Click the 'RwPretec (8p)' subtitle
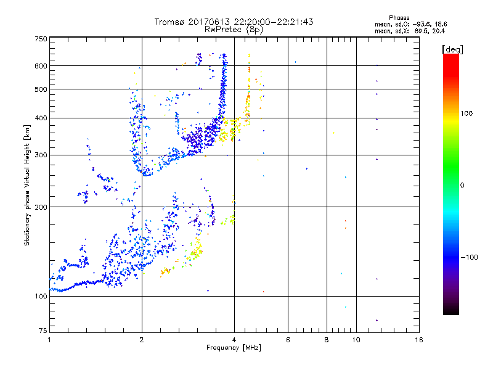This screenshot has width=493, height=370. 234,30
